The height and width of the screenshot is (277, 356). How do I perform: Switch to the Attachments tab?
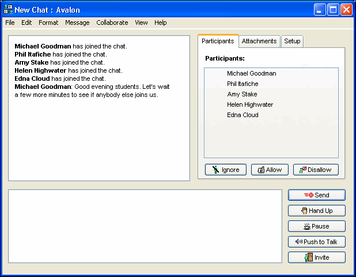tap(260, 42)
